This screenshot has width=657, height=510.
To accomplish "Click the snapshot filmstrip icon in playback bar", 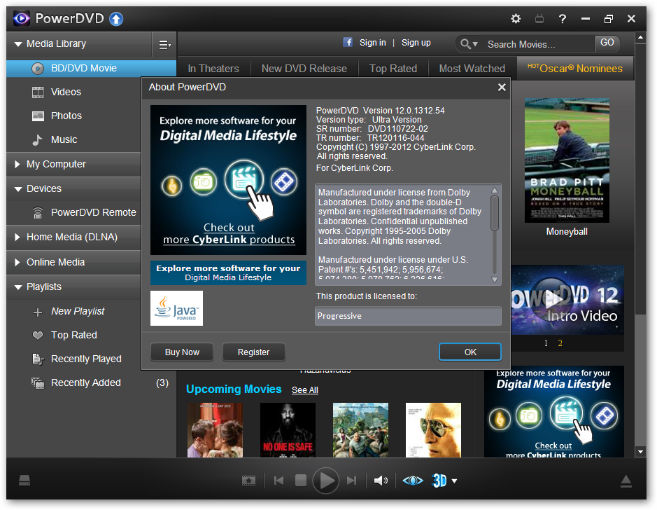I will [248, 481].
